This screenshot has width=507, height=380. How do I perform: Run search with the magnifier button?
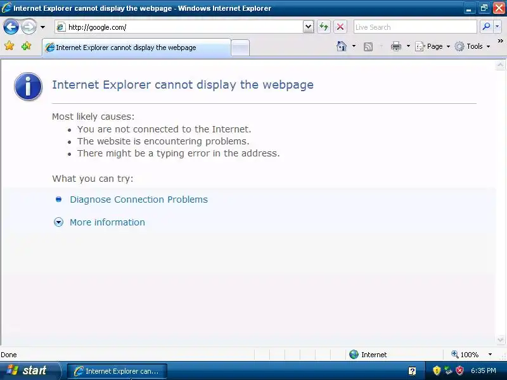486,27
